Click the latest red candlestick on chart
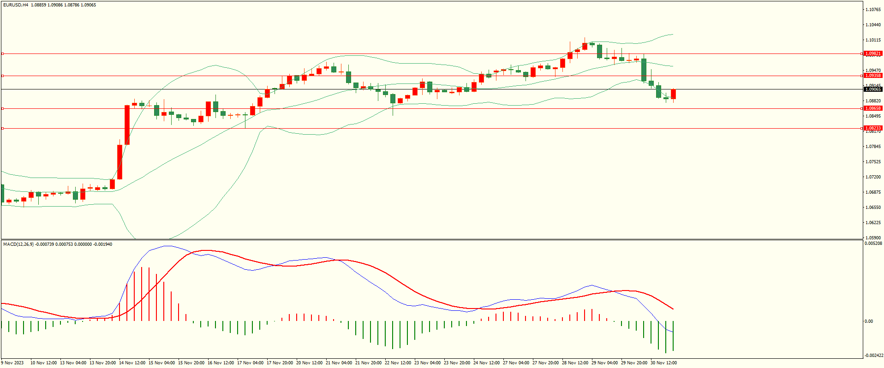The width and height of the screenshot is (884, 368). point(674,94)
